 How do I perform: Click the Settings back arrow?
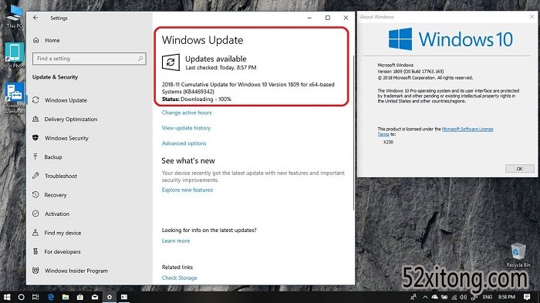point(35,18)
